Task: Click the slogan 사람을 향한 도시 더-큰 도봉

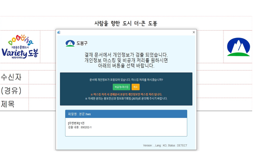Action: coord(126,24)
